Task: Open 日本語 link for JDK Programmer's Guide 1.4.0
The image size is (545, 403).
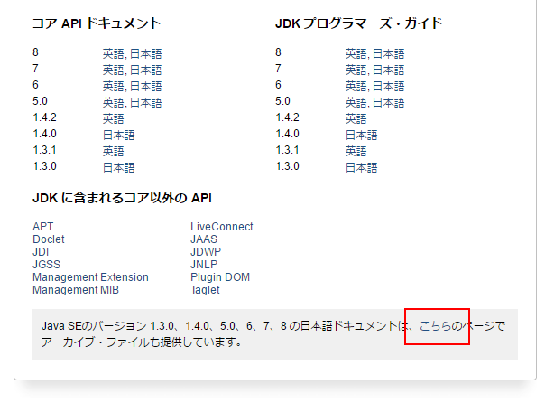Action: pos(361,135)
